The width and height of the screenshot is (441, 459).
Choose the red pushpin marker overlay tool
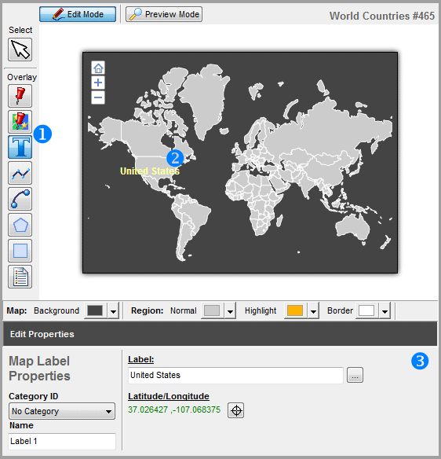coord(20,96)
